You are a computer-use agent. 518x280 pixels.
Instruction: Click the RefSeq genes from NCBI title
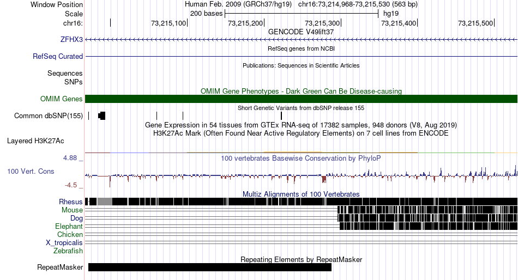(301, 48)
